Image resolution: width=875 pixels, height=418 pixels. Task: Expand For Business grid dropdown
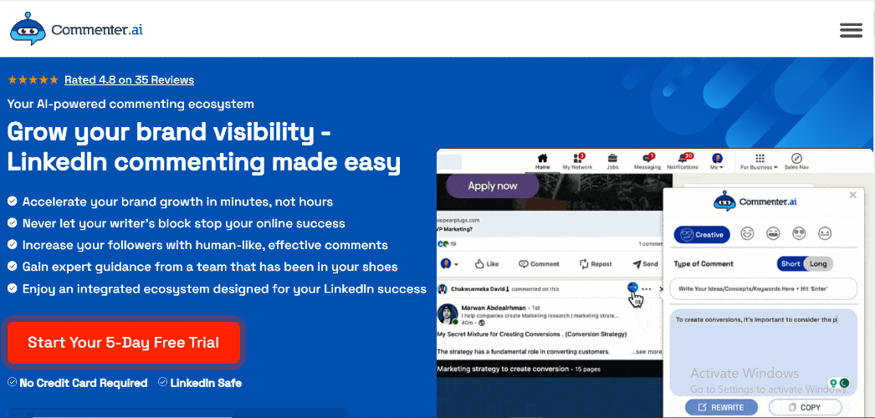tap(759, 161)
